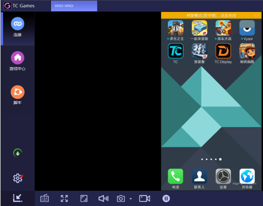This screenshot has height=206, width=263.
Task: Toggle sound with the speaker icon
Action: [x=104, y=198]
